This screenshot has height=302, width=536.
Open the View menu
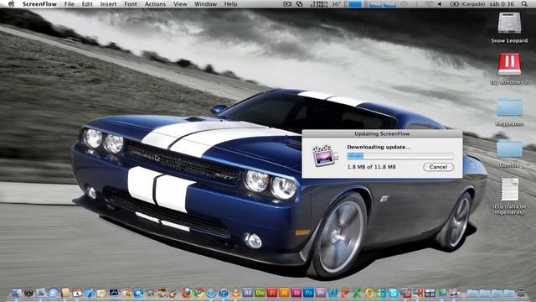coord(180,4)
